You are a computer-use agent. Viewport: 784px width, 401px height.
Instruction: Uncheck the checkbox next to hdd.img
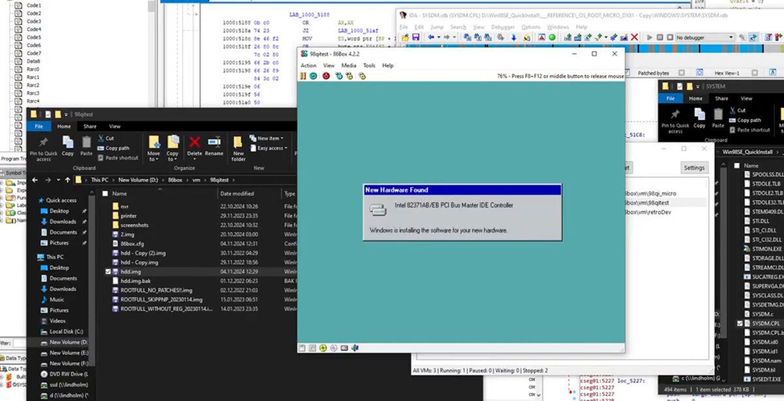click(x=108, y=271)
